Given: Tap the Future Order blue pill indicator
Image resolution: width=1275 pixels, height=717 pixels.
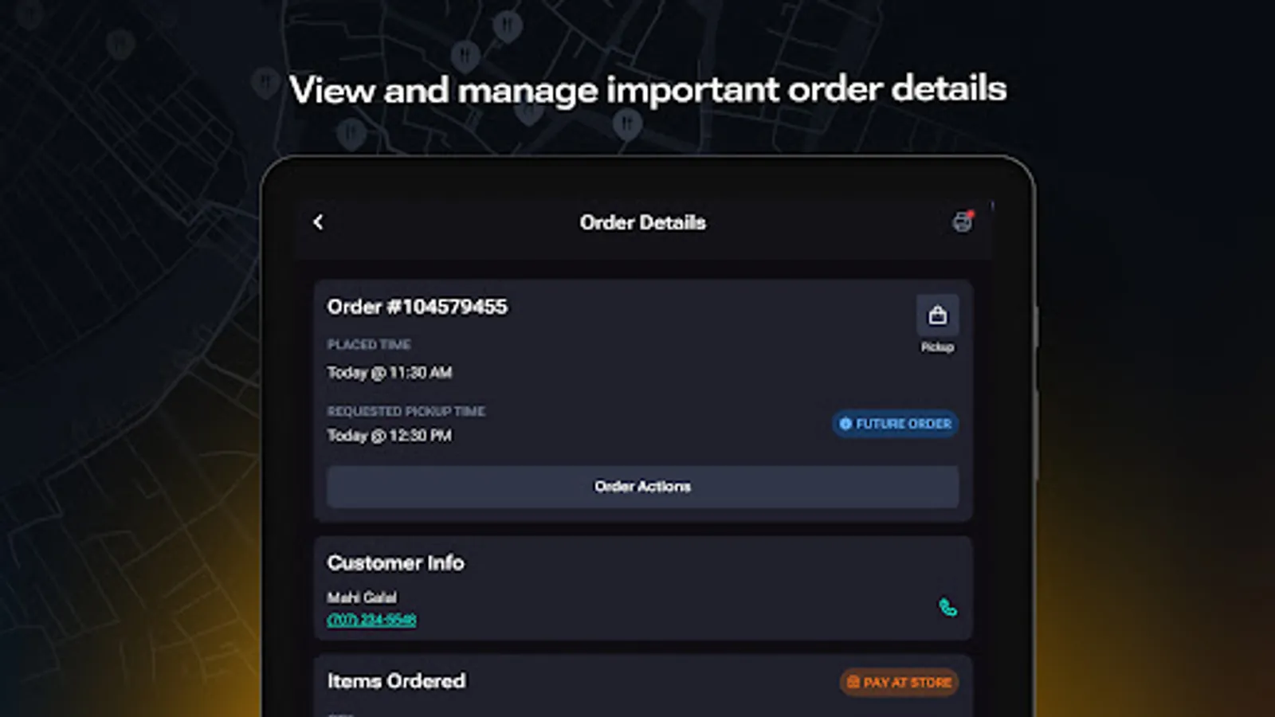Looking at the screenshot, I should (894, 424).
